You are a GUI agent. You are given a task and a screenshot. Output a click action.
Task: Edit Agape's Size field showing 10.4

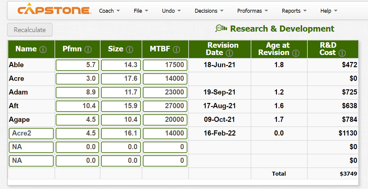coord(121,120)
